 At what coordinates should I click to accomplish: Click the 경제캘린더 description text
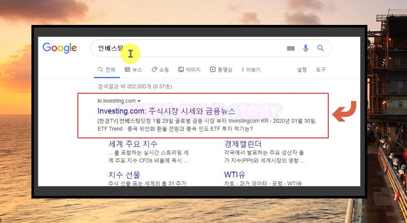[x=264, y=157]
